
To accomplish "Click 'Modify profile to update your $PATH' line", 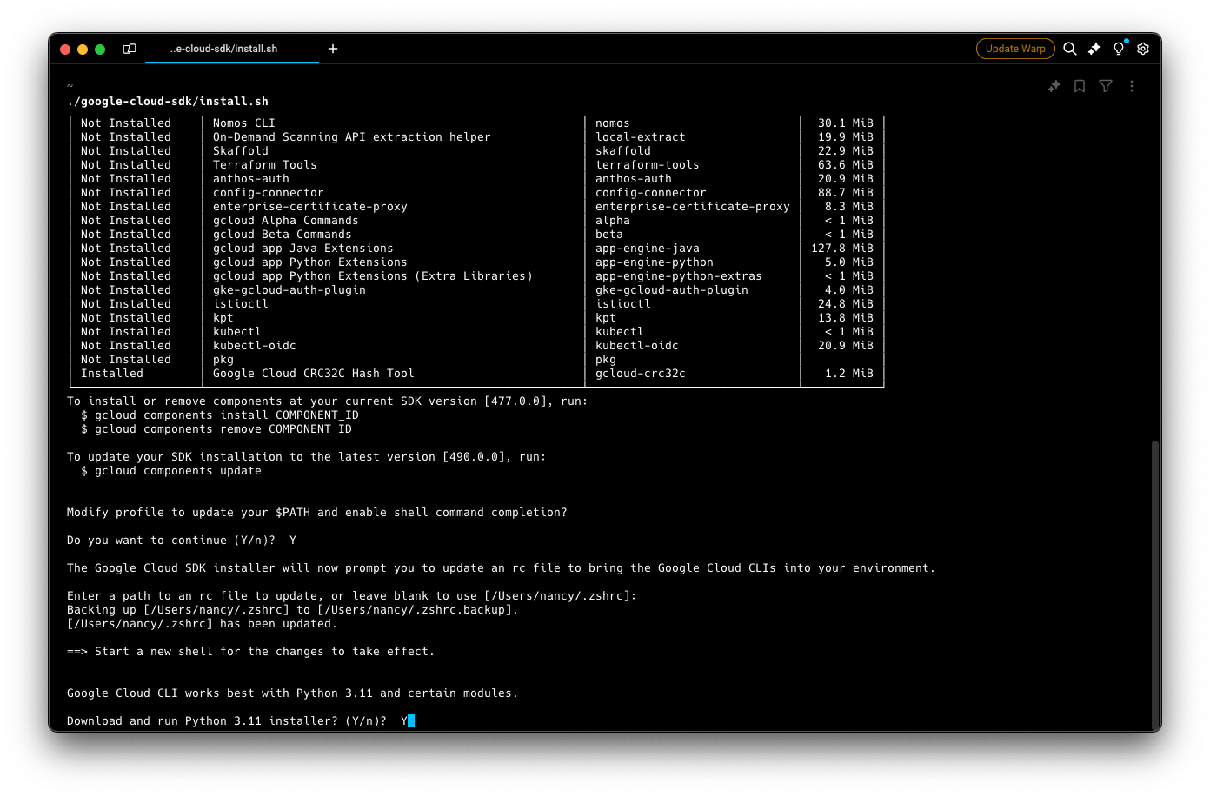I will (317, 513).
